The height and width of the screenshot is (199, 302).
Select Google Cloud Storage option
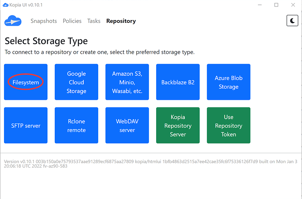click(x=77, y=82)
